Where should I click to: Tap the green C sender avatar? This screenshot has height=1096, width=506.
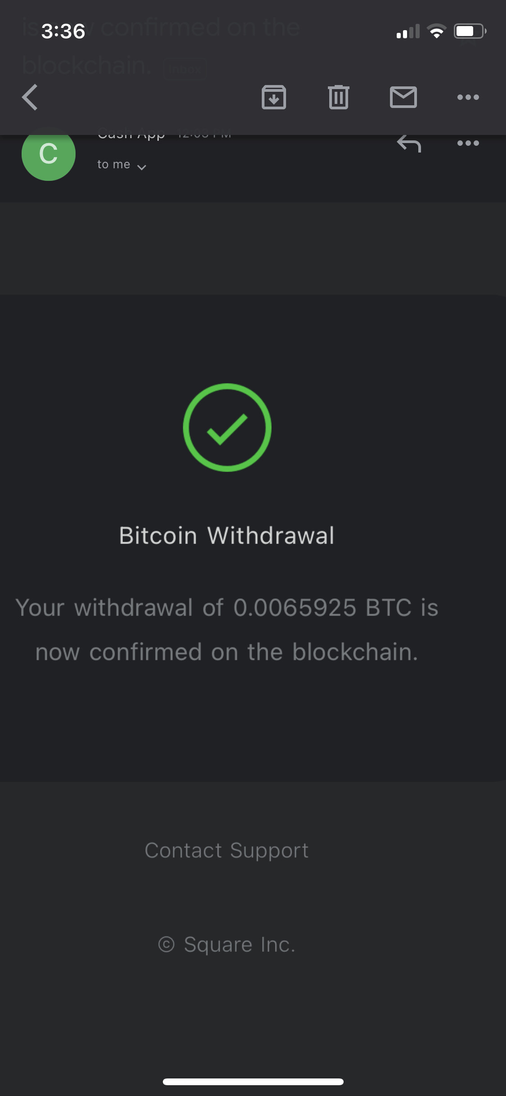49,154
